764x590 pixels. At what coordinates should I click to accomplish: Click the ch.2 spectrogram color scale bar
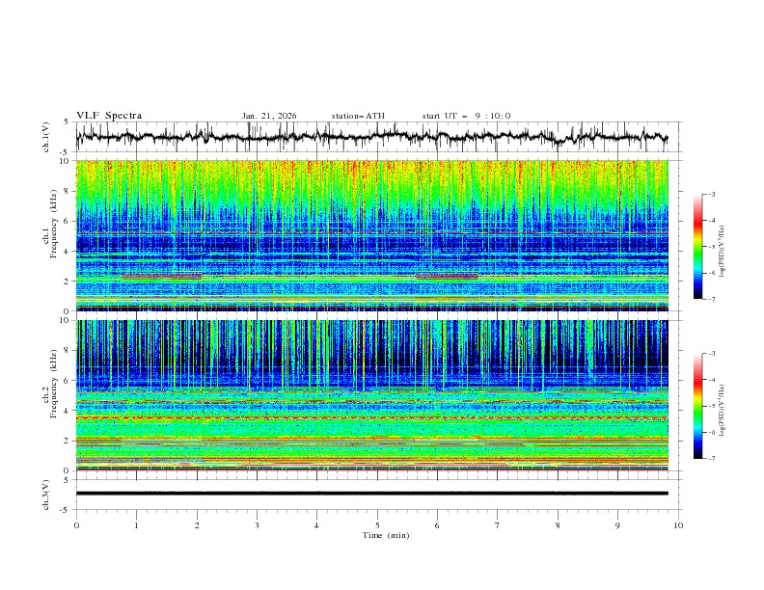pyautogui.click(x=697, y=406)
